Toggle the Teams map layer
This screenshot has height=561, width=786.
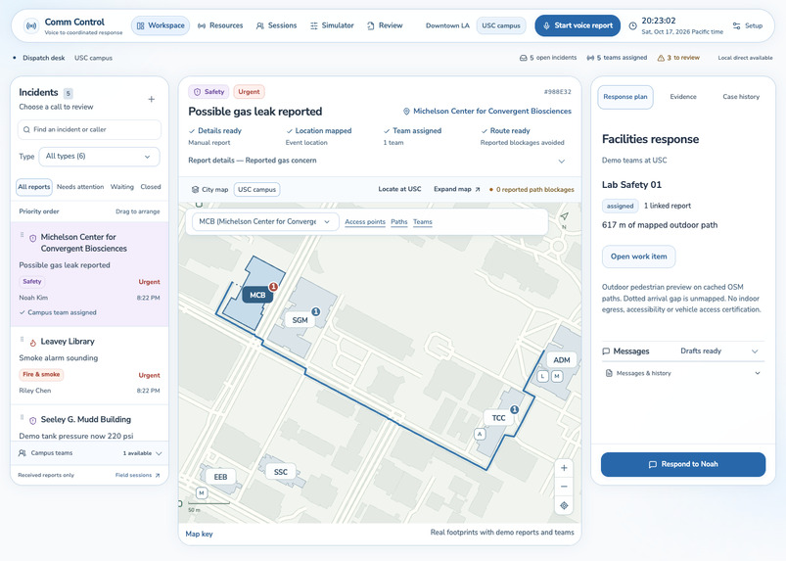423,222
